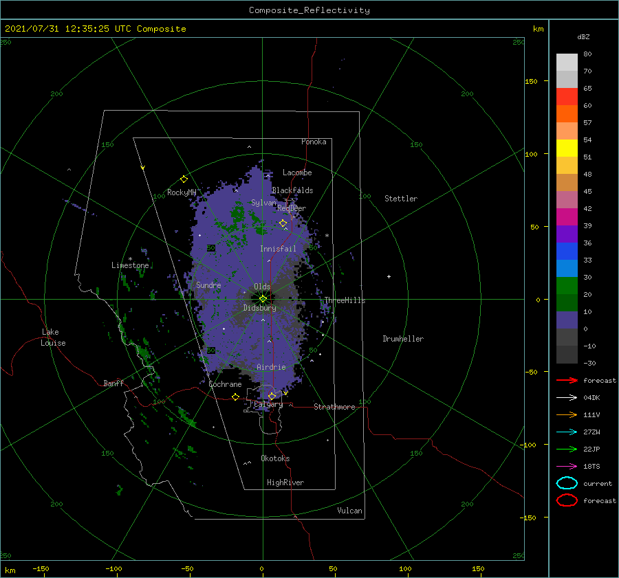Image resolution: width=619 pixels, height=578 pixels.
Task: Click the Lacombe city label
Action: pyautogui.click(x=297, y=173)
